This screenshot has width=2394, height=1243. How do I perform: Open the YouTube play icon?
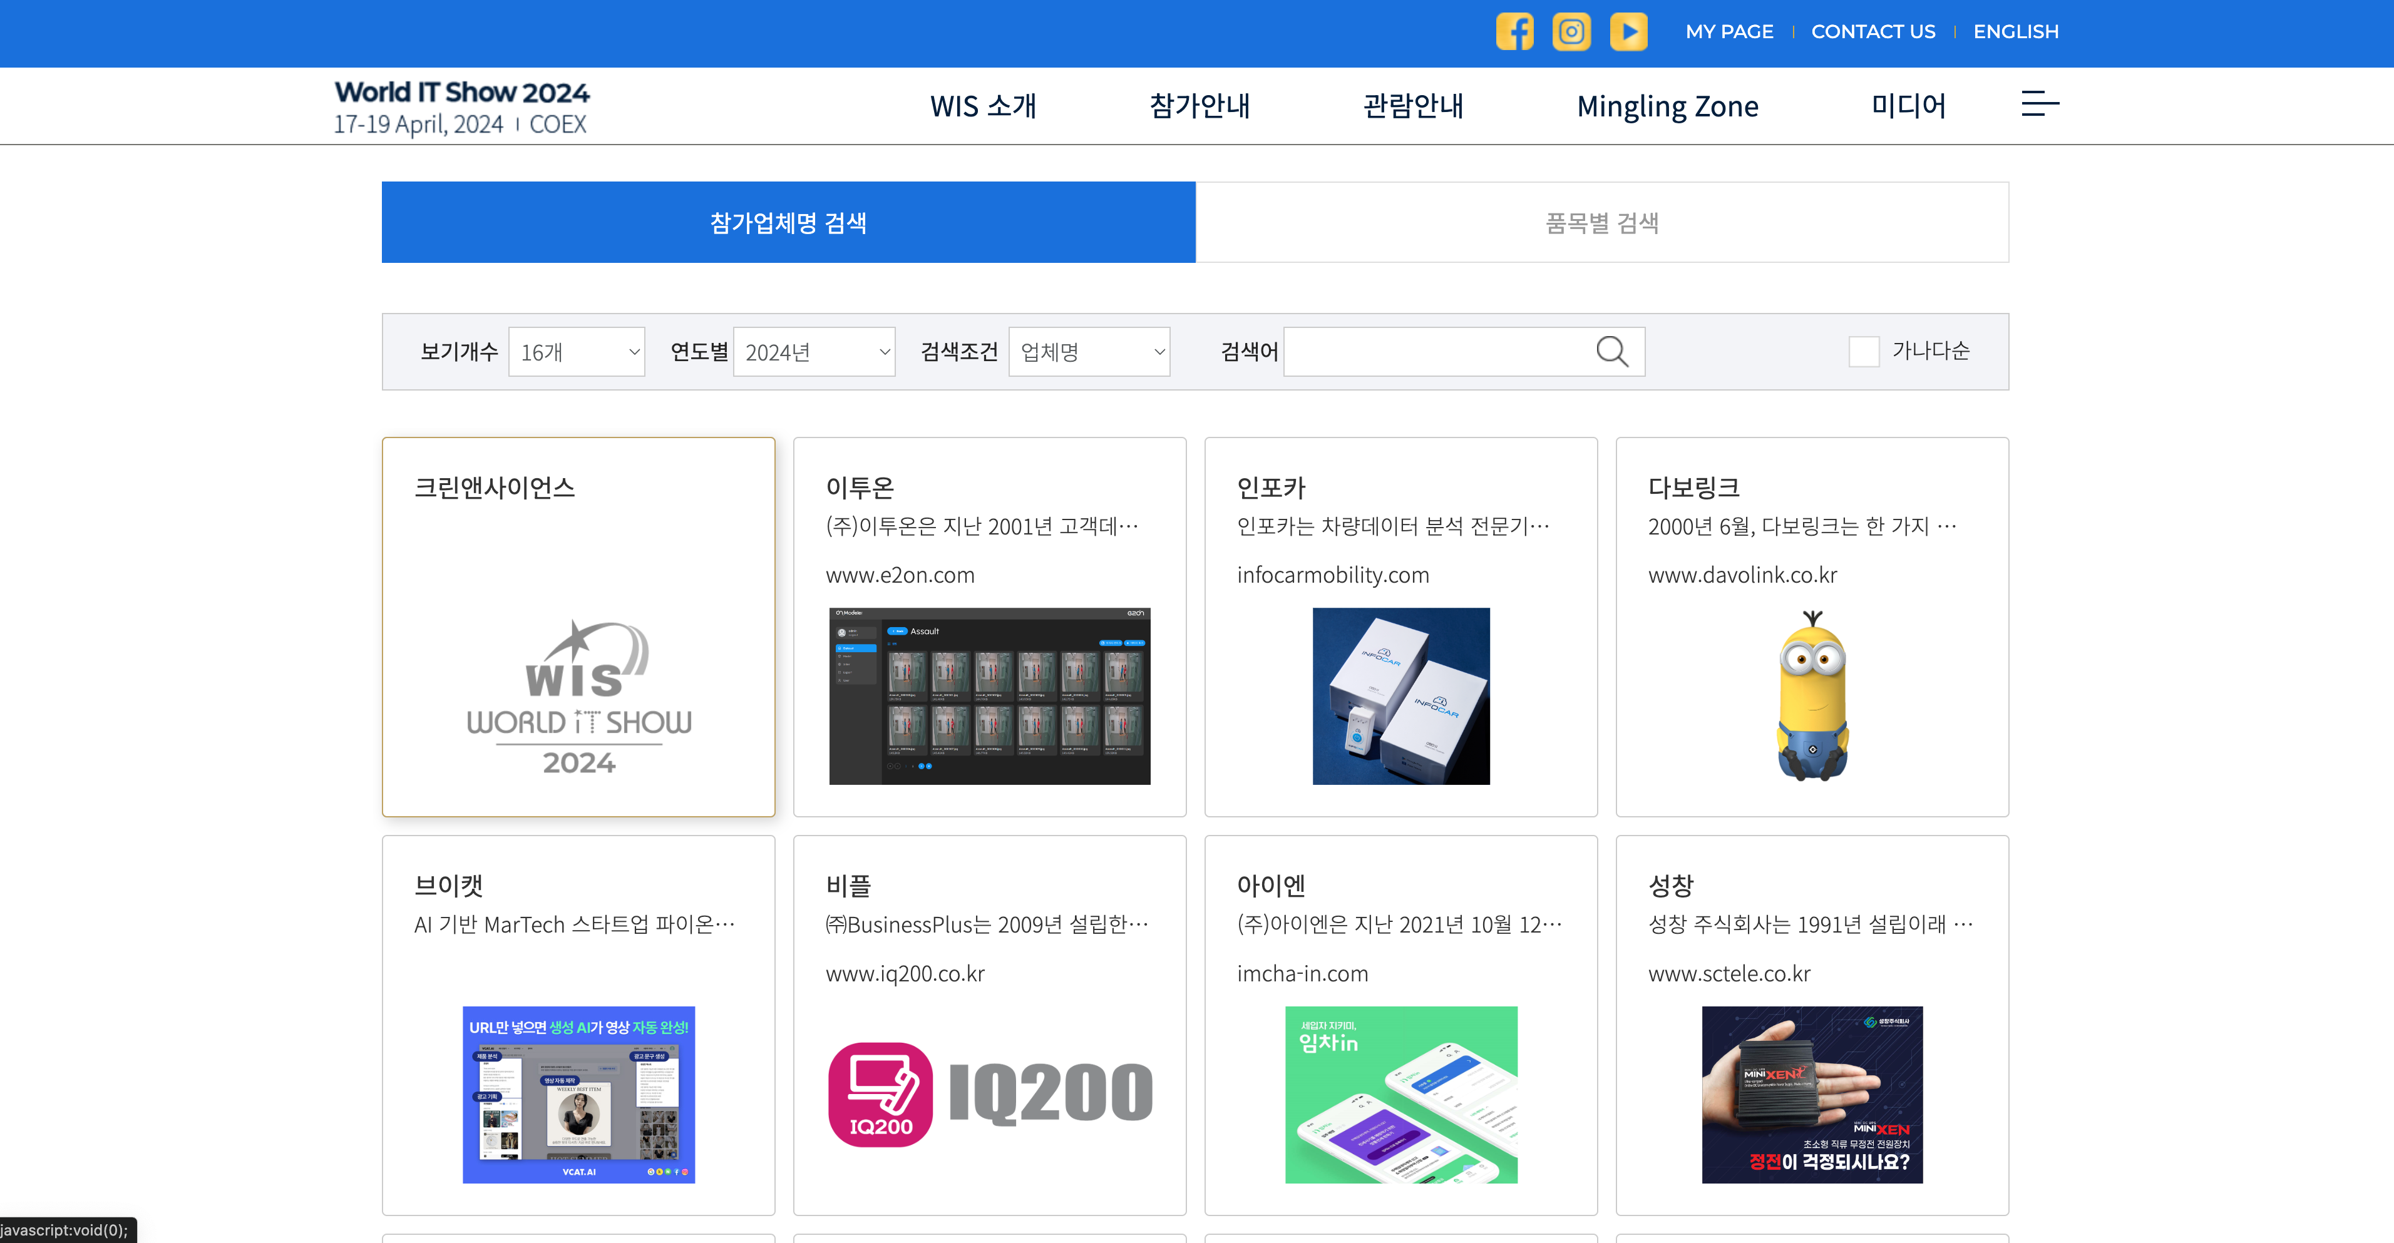click(x=1628, y=31)
